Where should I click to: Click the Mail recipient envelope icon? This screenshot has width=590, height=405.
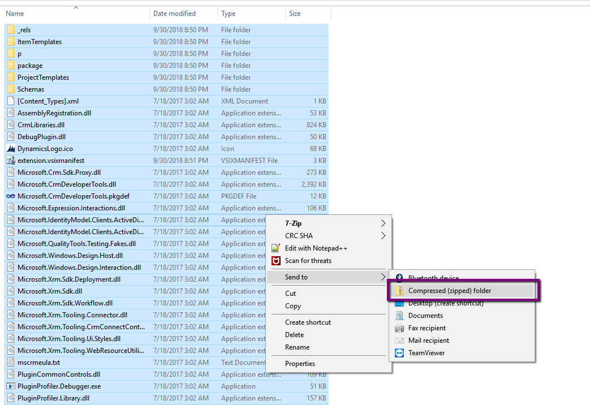(399, 341)
